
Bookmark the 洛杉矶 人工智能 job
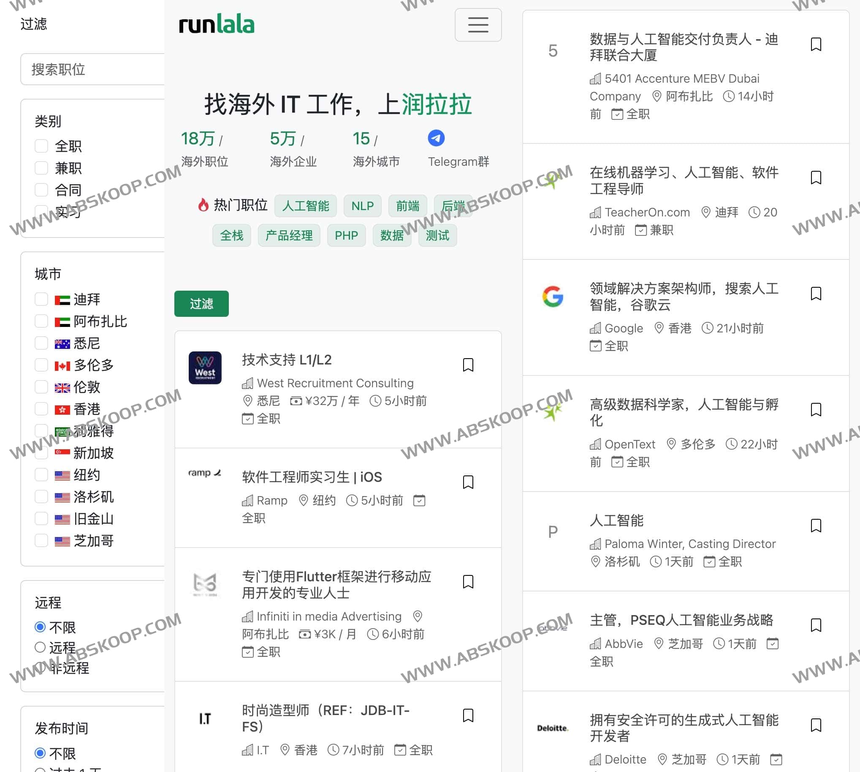click(815, 526)
